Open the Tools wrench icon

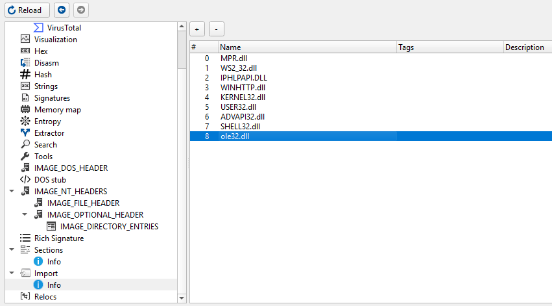(25, 157)
